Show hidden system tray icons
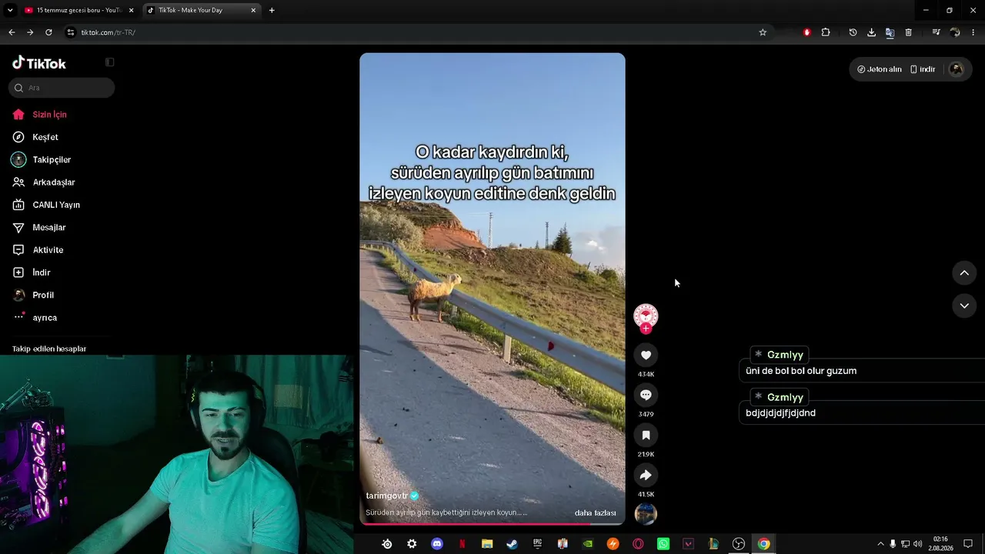Viewport: 985px width, 554px height. click(x=880, y=544)
